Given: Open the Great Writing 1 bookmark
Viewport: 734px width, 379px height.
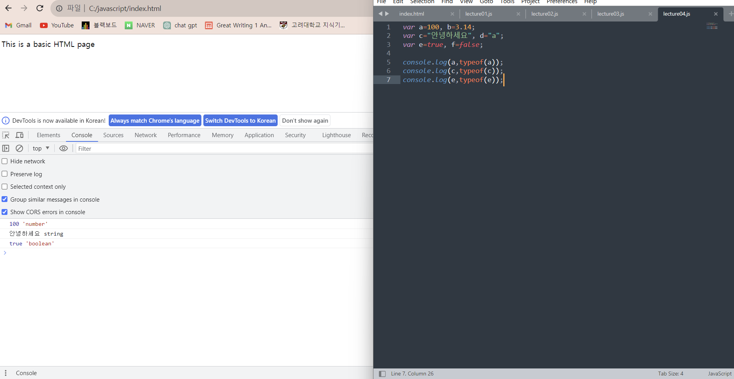Looking at the screenshot, I should pos(238,25).
